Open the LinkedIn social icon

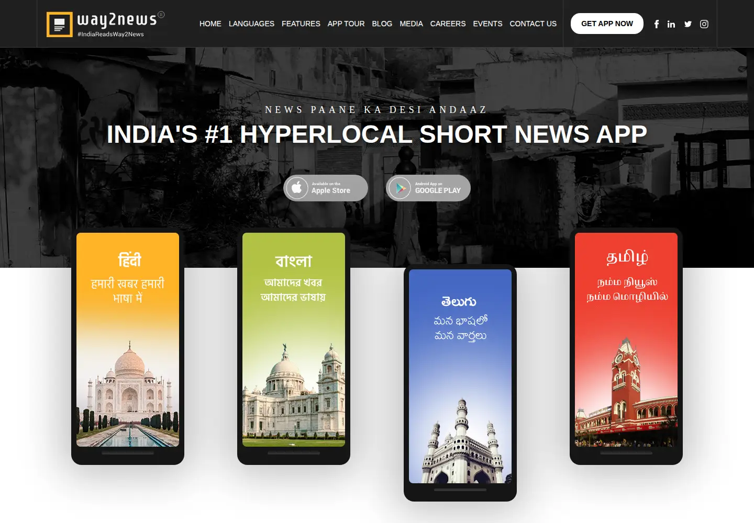671,24
